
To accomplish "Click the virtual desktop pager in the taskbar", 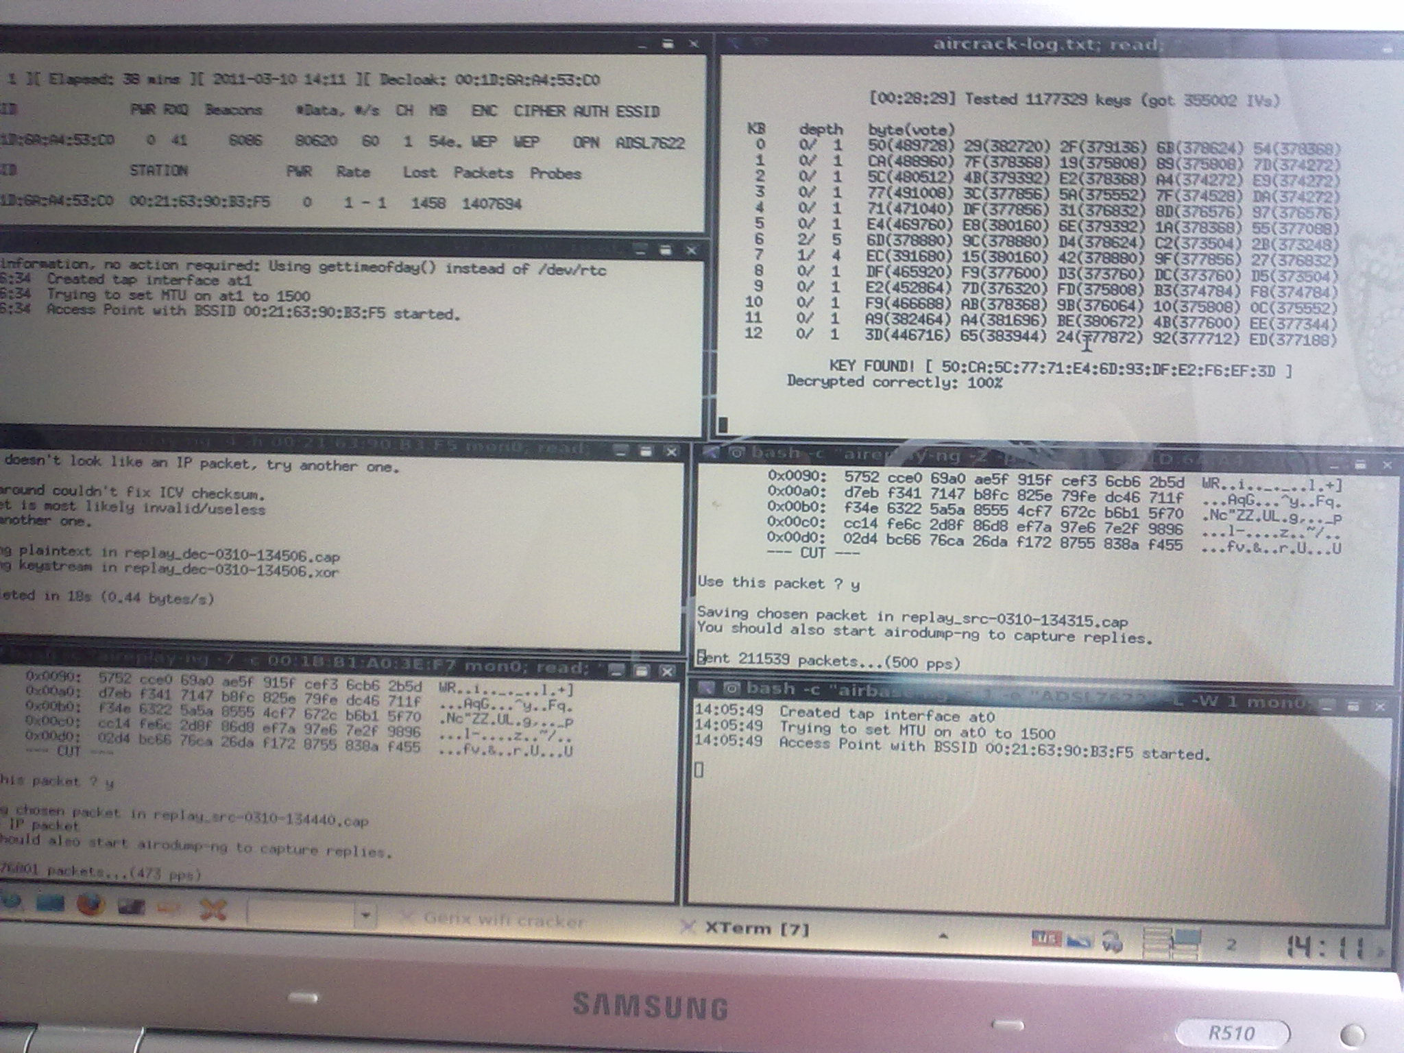I will coord(1172,945).
